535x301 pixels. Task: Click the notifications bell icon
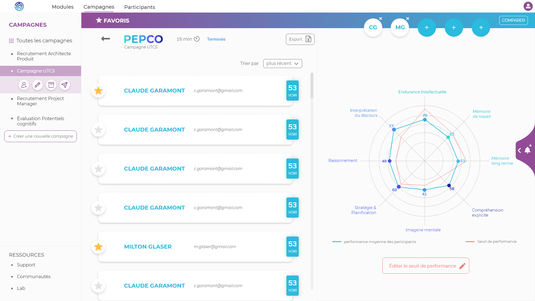527,151
